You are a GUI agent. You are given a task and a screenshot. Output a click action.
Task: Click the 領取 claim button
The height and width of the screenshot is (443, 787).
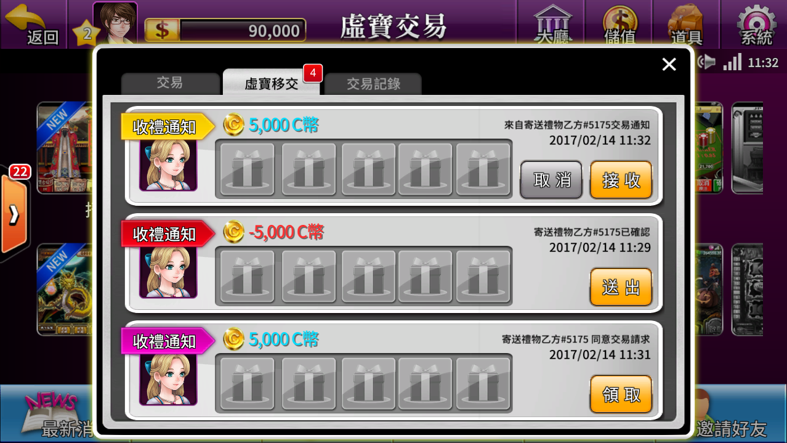pos(621,394)
